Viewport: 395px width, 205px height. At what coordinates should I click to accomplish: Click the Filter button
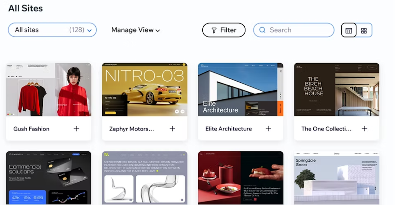coord(224,30)
